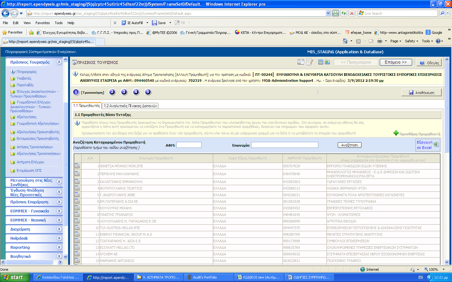Open the row icon for SYCHEM AE
Image resolution: width=452 pixels, height=282 pixels.
(77, 254)
